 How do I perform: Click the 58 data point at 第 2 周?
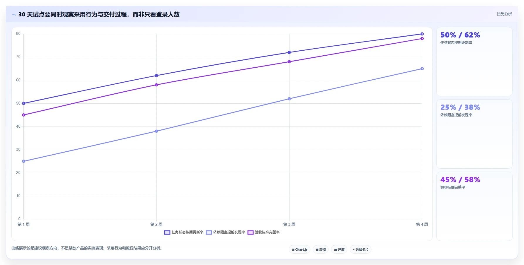pos(156,85)
